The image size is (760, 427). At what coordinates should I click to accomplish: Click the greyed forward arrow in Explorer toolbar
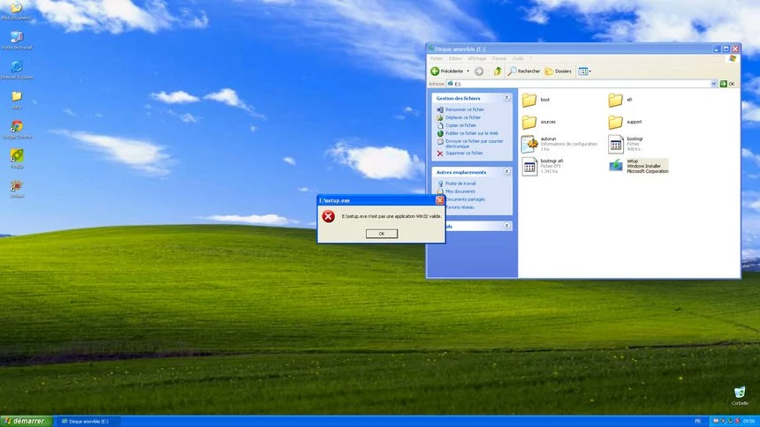click(479, 71)
